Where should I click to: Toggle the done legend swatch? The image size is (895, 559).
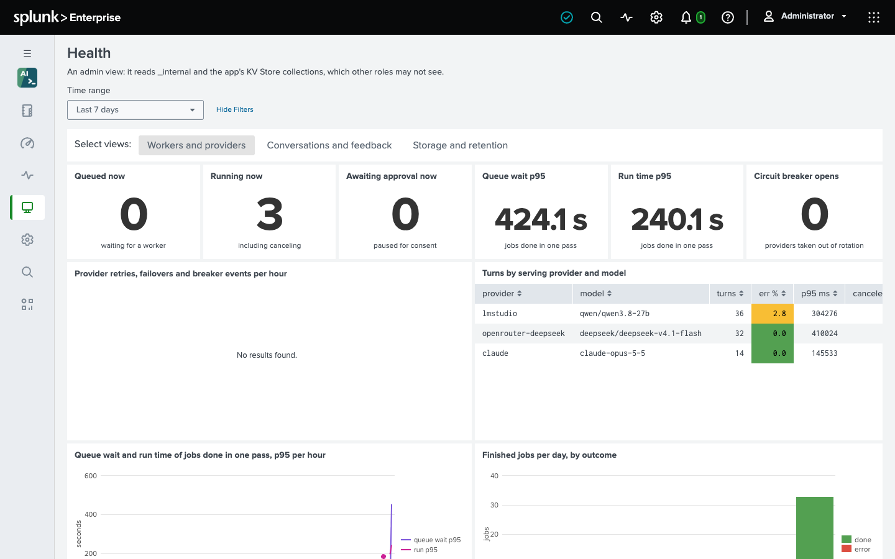click(x=847, y=540)
